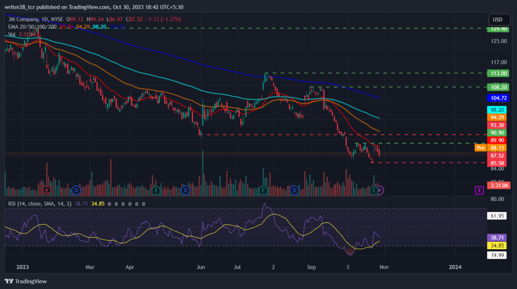Click the purple square E button
Screen dimensions: 517x289
point(479,190)
